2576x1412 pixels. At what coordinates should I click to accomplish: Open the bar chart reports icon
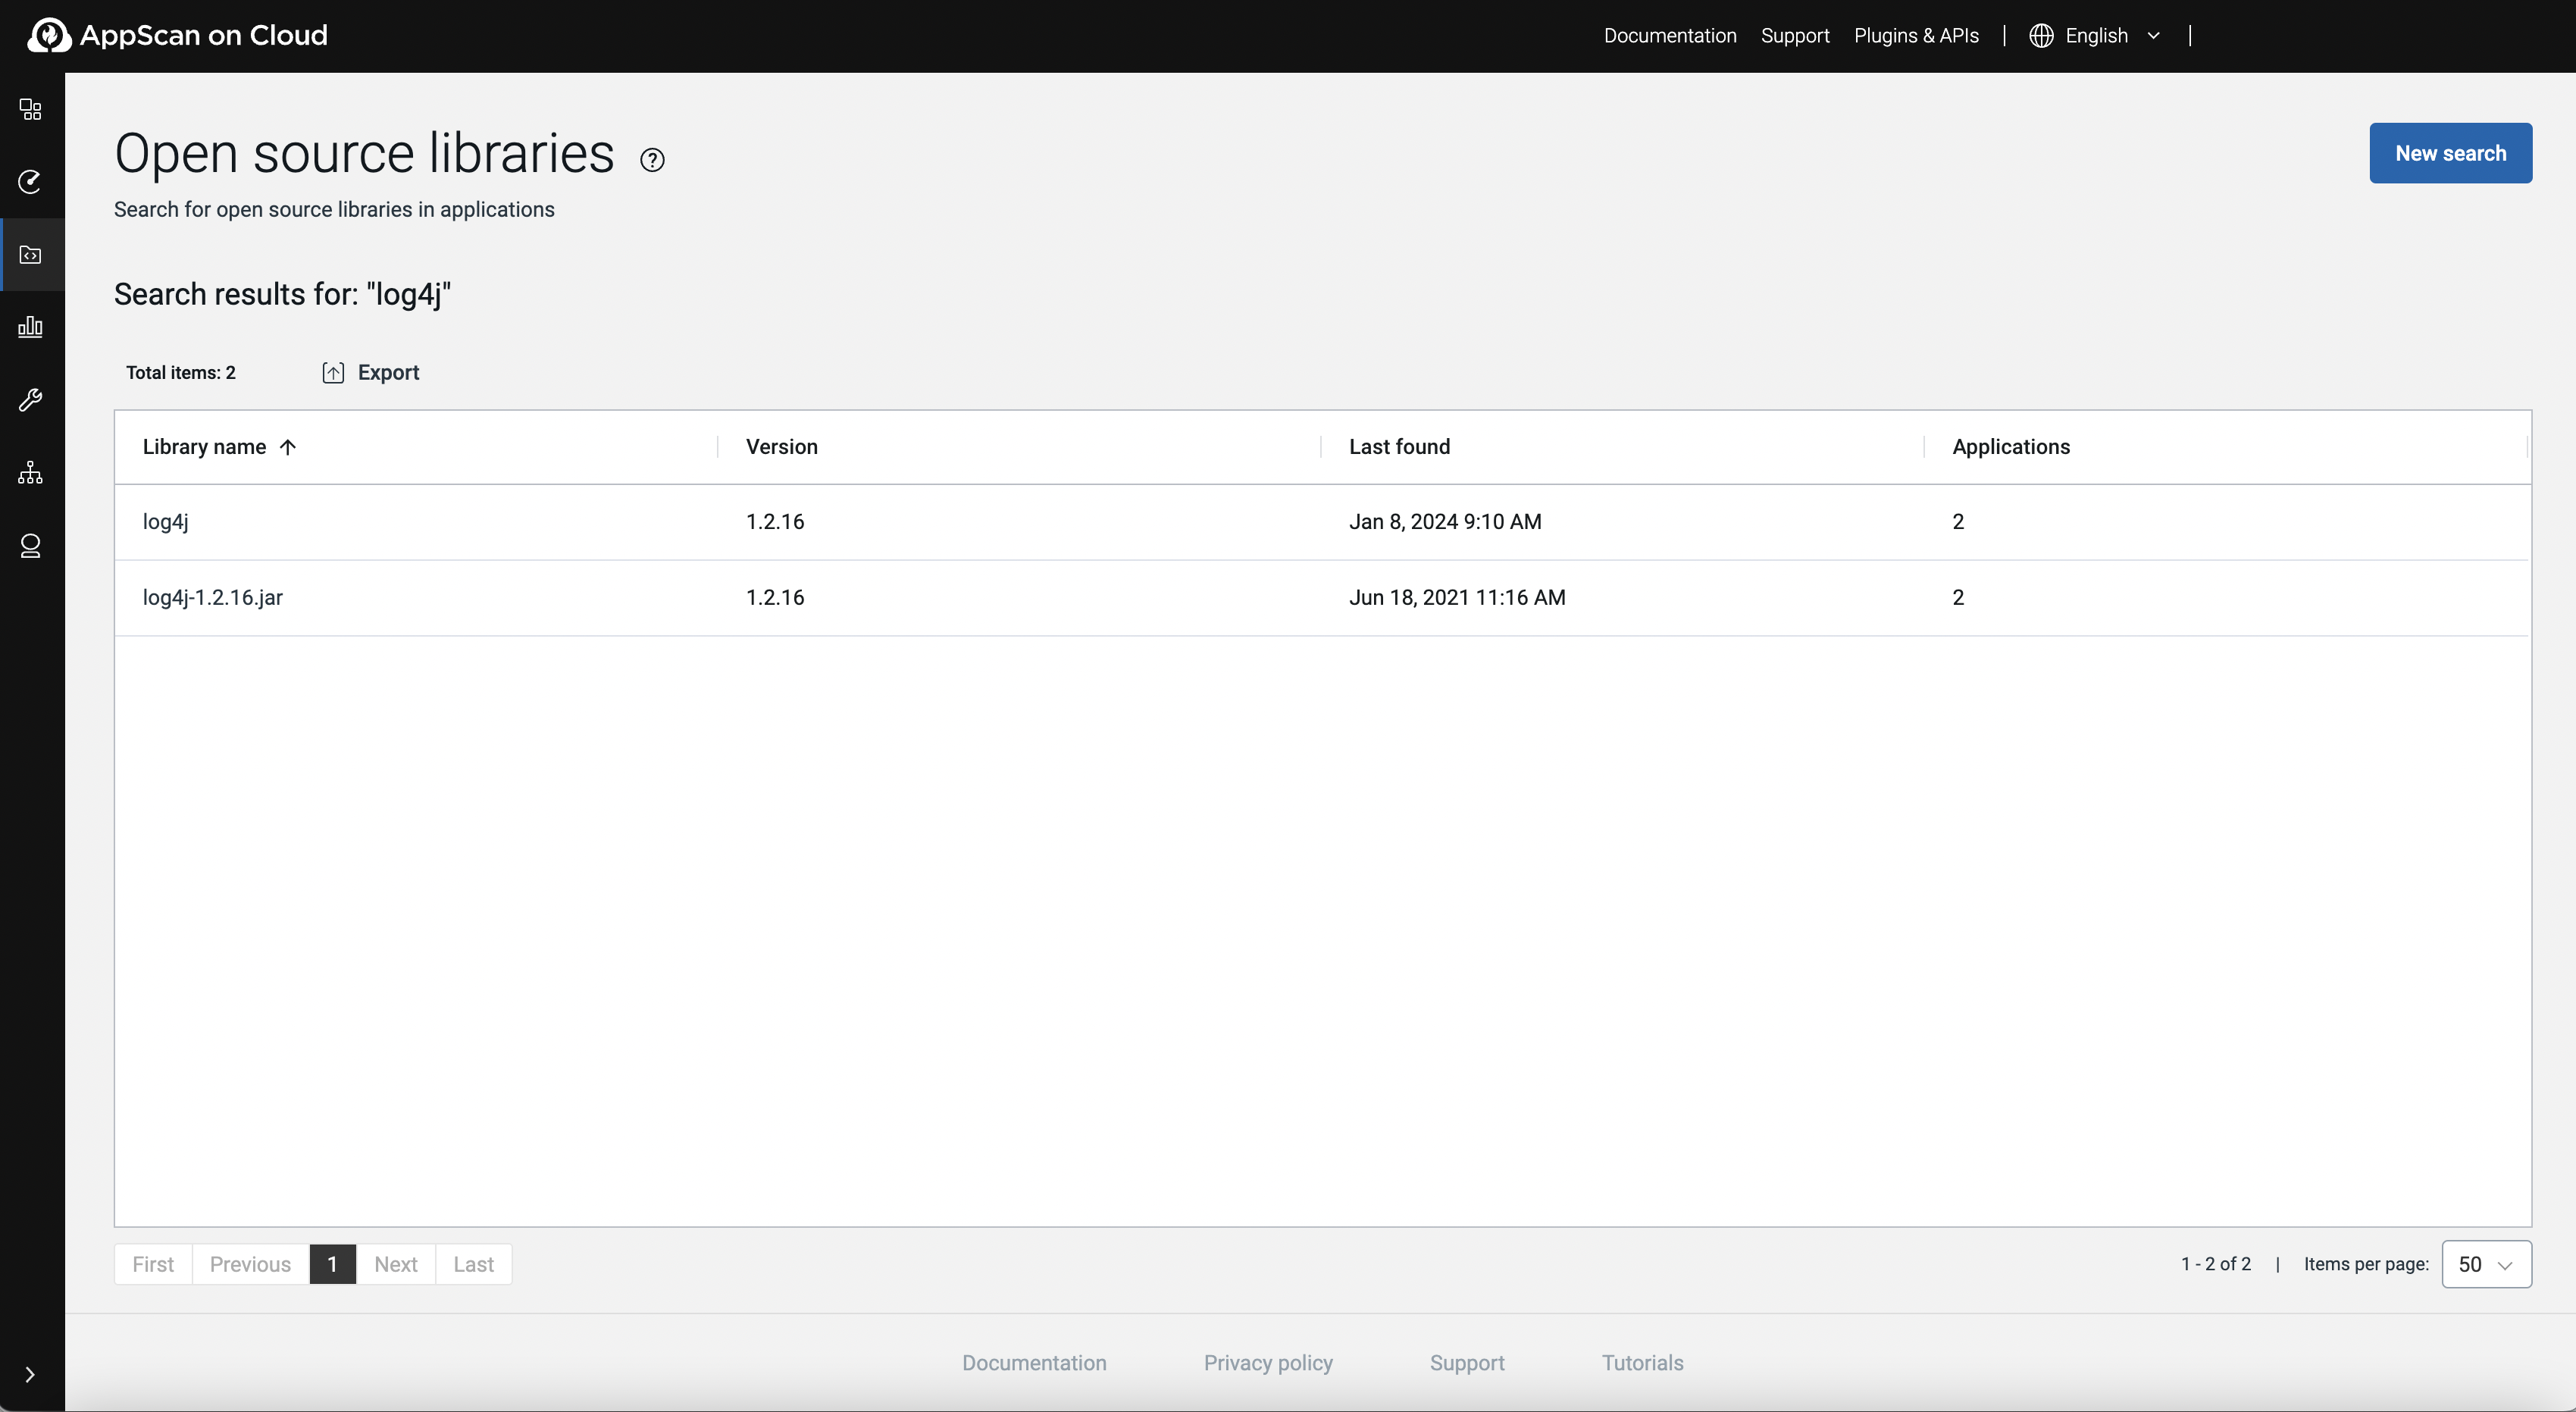tap(31, 327)
